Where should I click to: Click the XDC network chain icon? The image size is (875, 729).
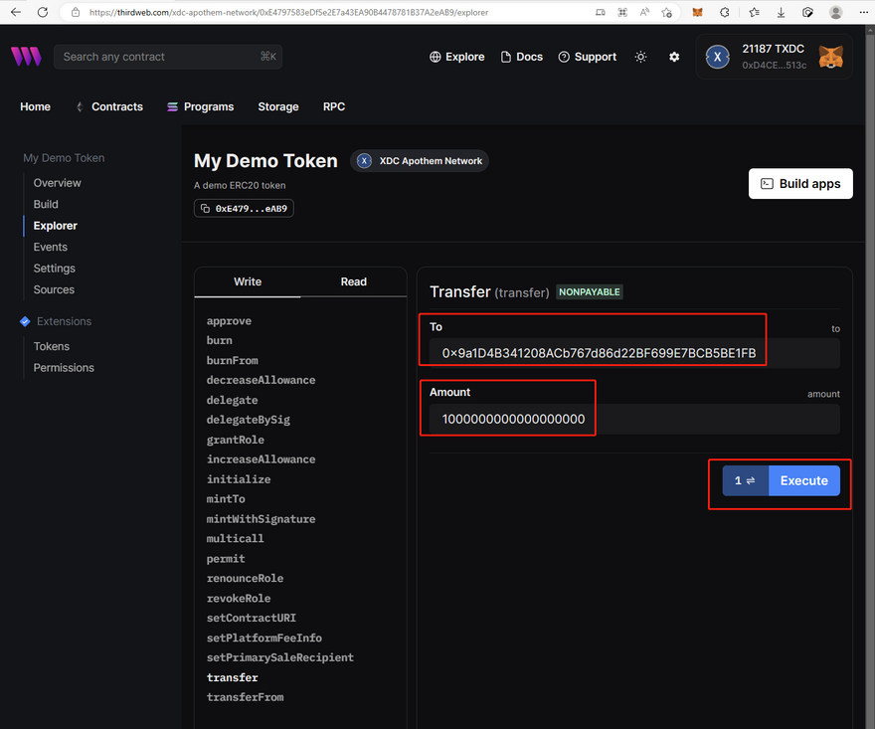coord(719,57)
